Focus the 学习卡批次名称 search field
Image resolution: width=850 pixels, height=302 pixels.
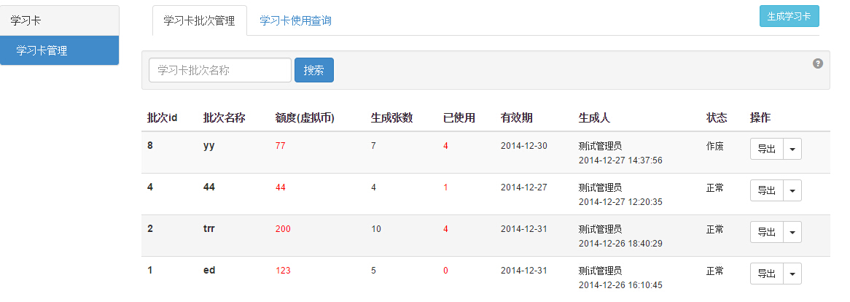220,70
